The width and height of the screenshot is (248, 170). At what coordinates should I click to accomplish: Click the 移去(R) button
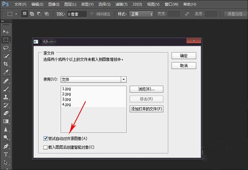click(x=146, y=99)
